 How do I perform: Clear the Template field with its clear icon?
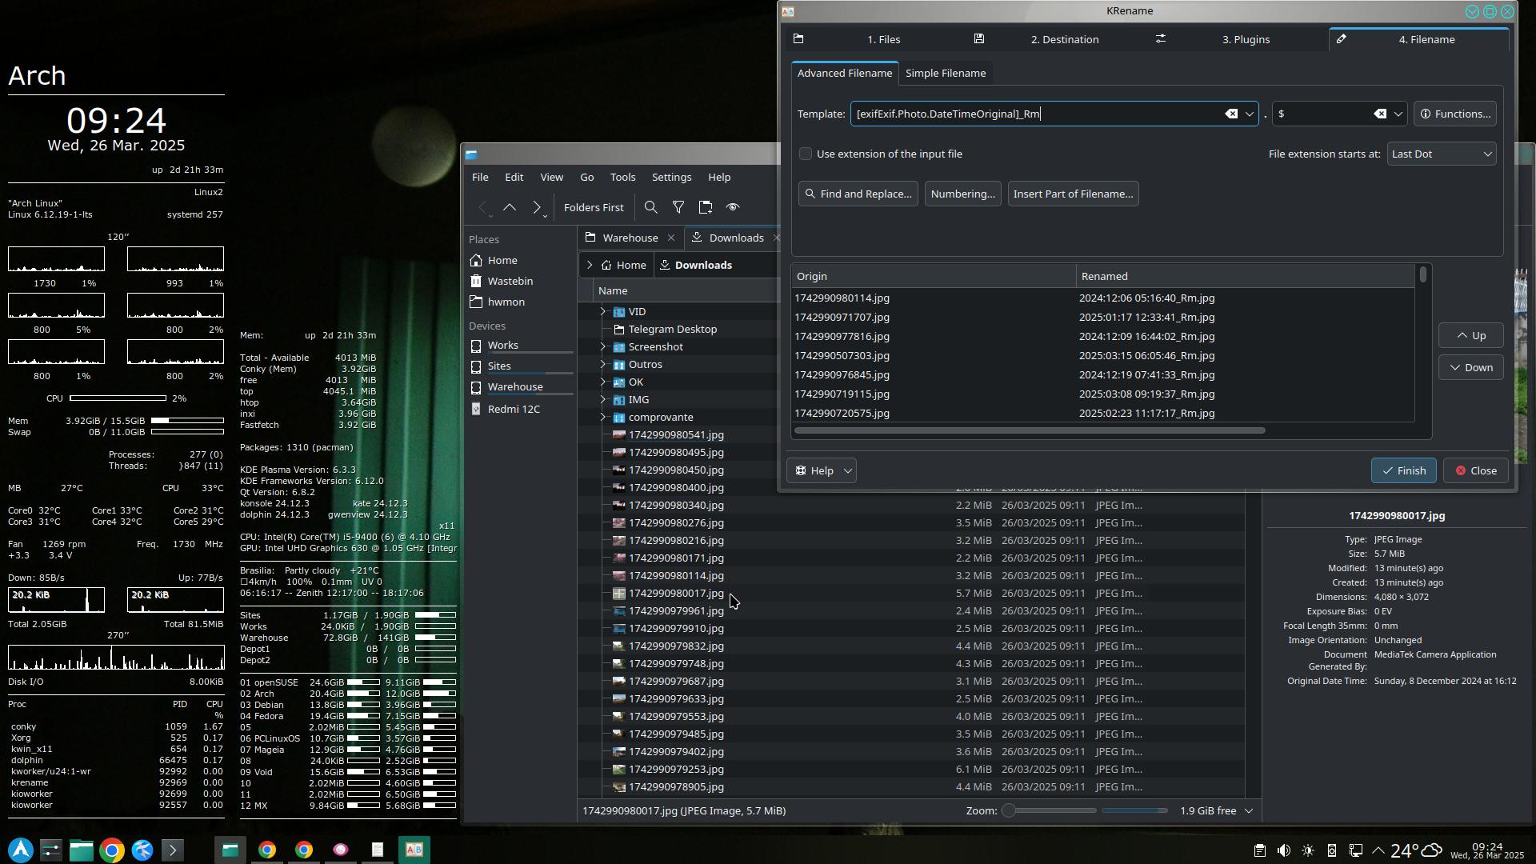(1231, 114)
